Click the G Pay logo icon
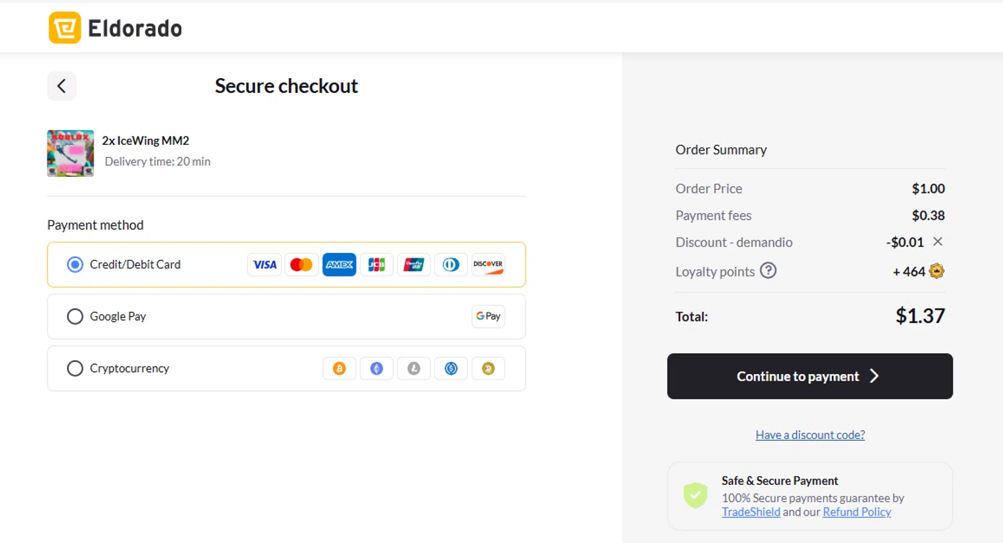Screen dimensions: 1003x543 pos(488,317)
